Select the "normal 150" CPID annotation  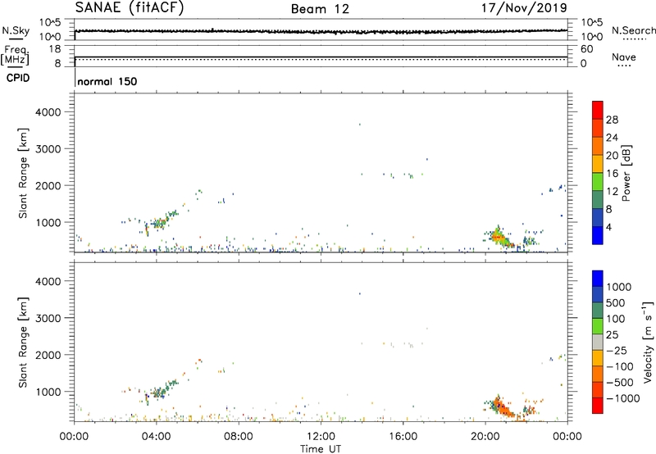(x=107, y=81)
